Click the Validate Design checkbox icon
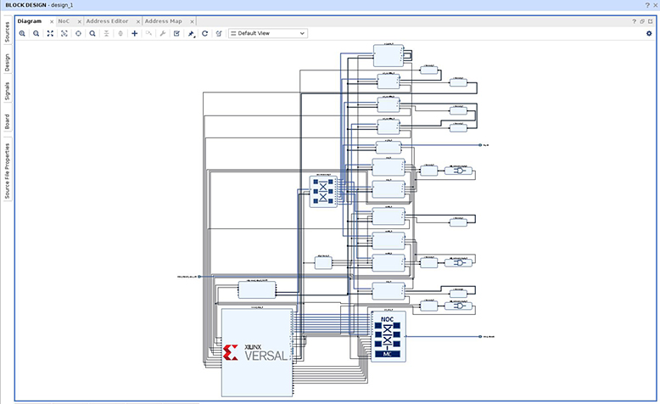The height and width of the screenshot is (404, 660). coord(176,33)
